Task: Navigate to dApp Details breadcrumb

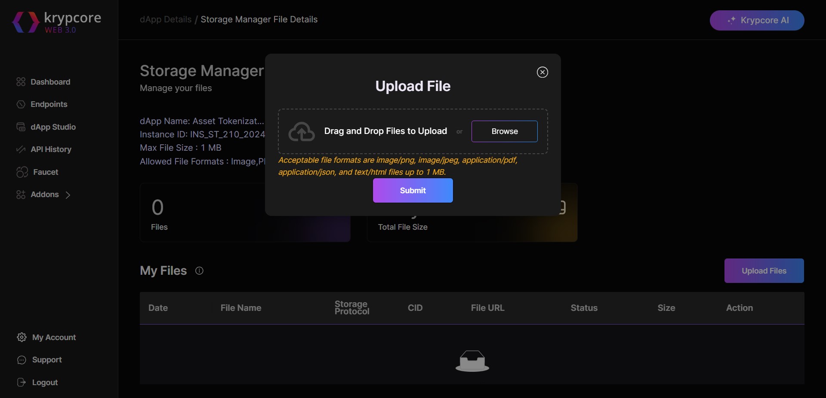Action: coord(166,20)
